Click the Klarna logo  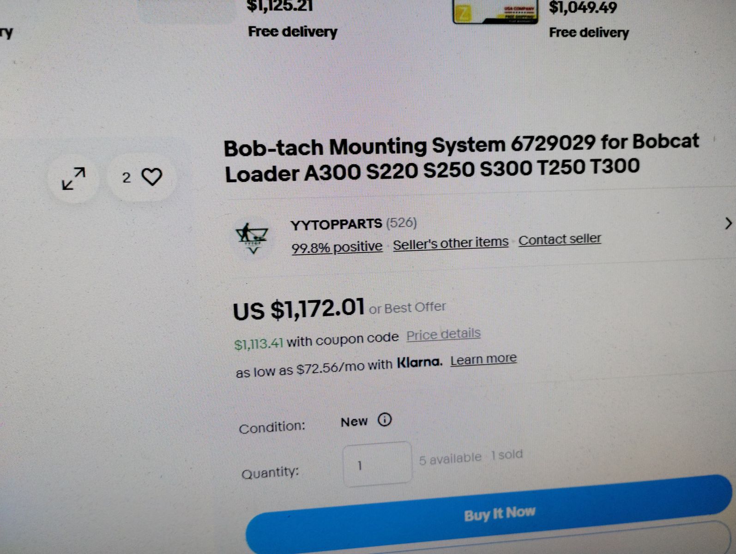tap(419, 363)
